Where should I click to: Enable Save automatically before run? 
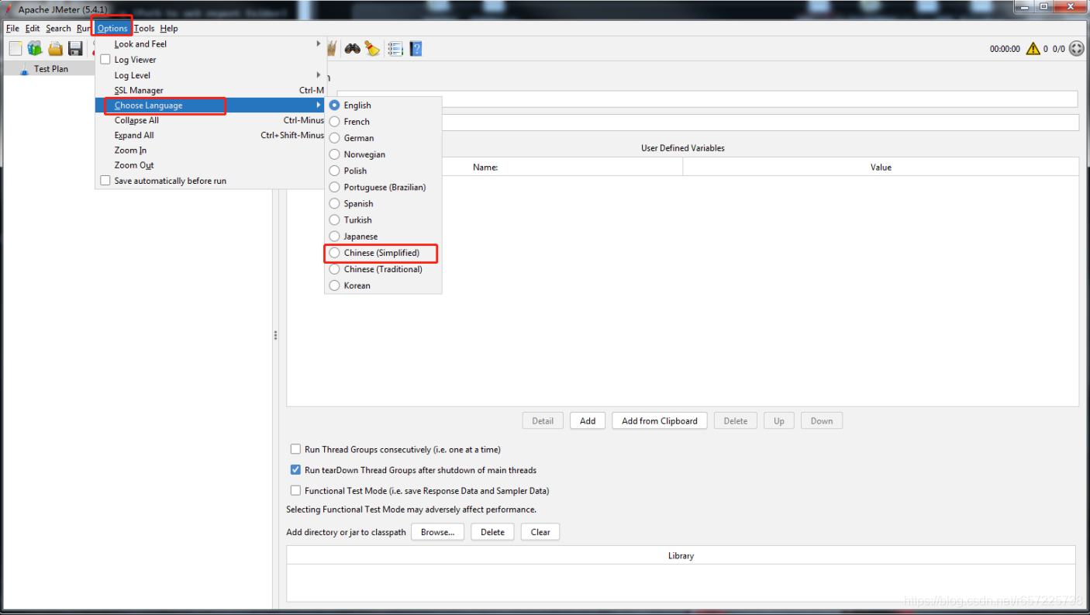(x=105, y=181)
